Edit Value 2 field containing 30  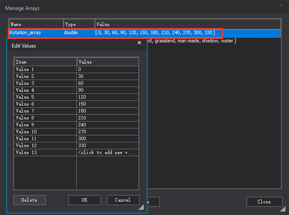click(x=107, y=76)
